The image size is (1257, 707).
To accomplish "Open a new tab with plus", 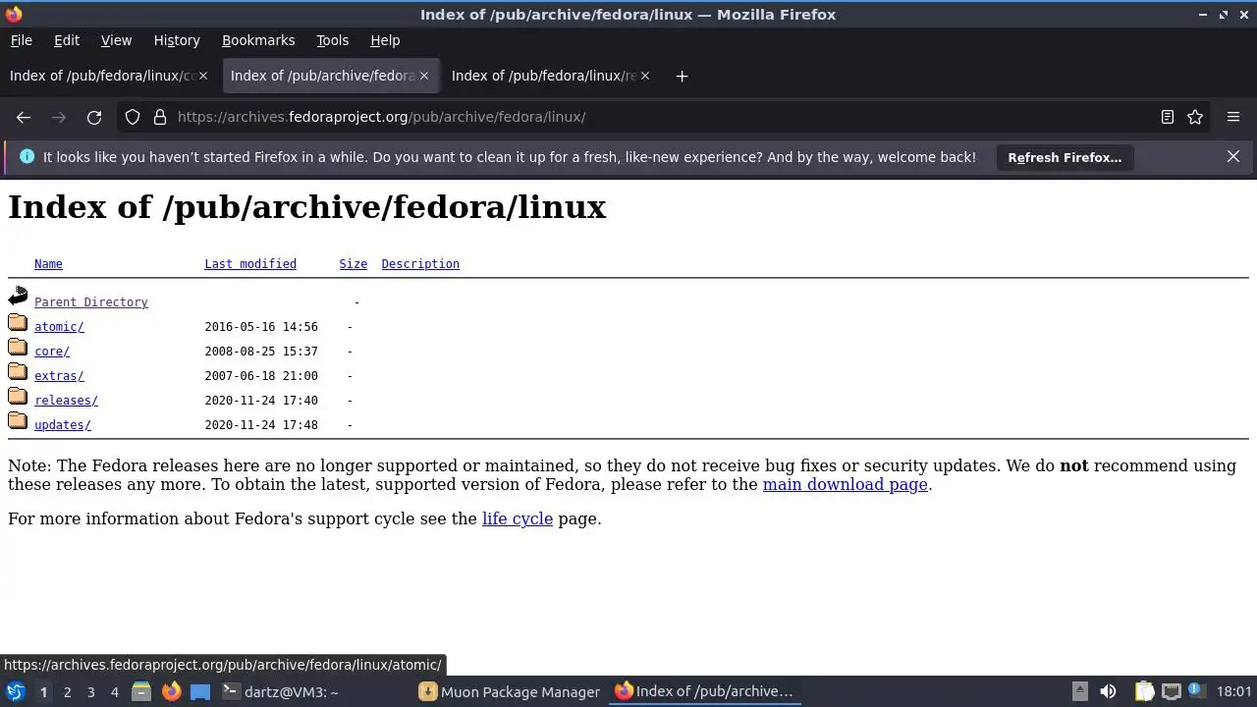I will click(x=682, y=76).
